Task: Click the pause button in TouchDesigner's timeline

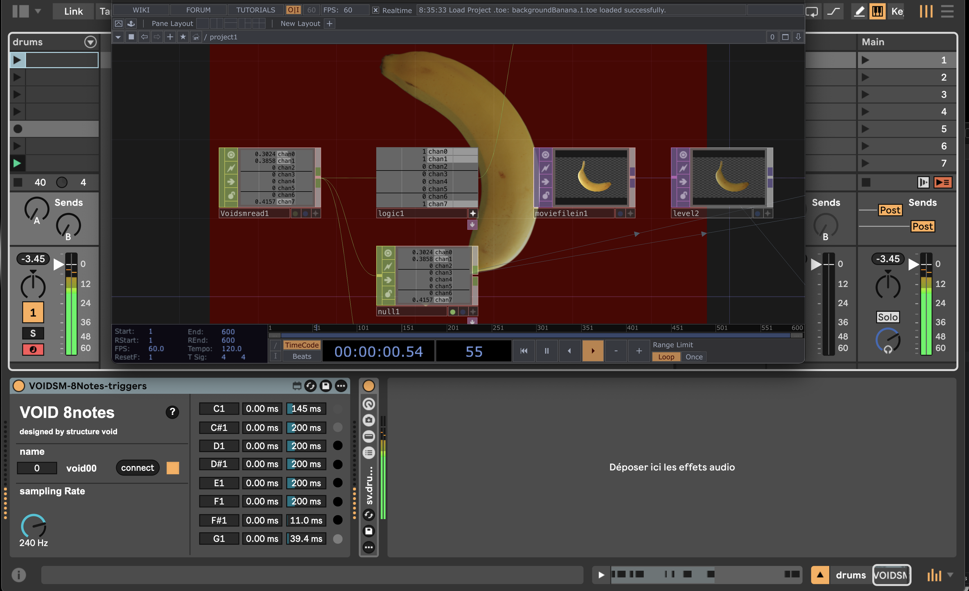Action: coord(546,351)
